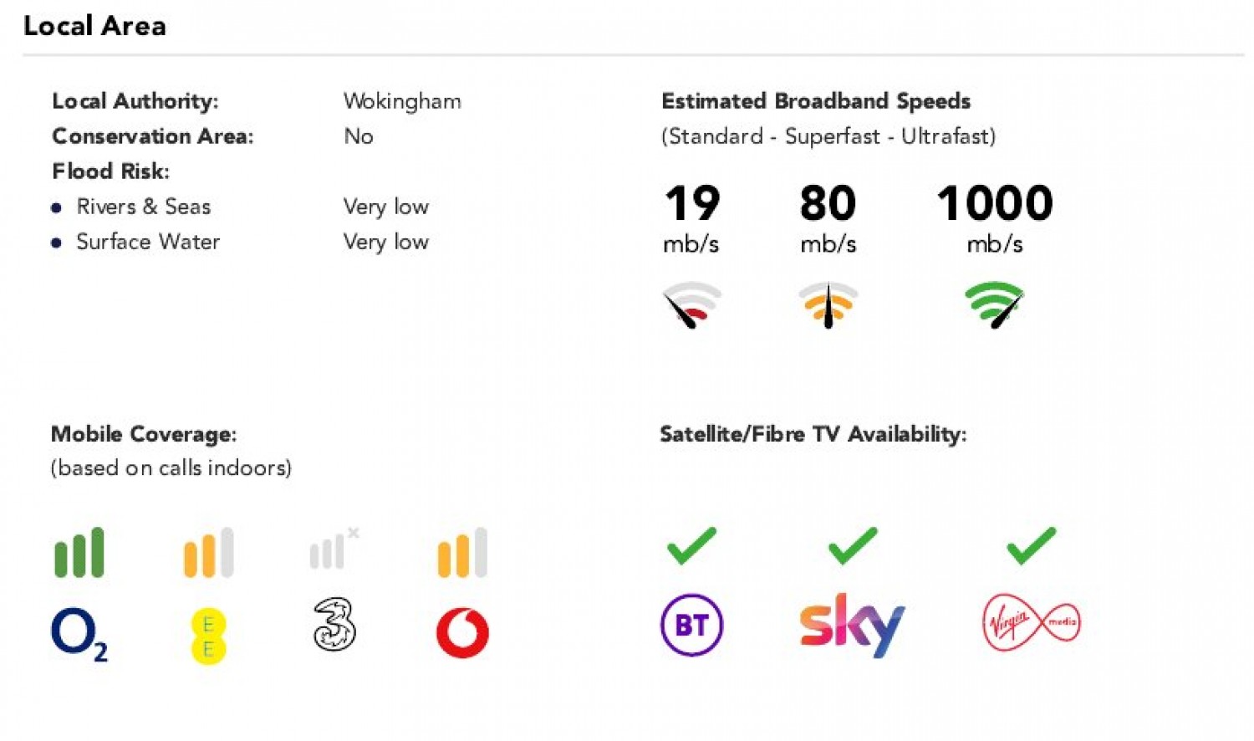Click the Estimated Broadband Speeds heading

[x=816, y=101]
